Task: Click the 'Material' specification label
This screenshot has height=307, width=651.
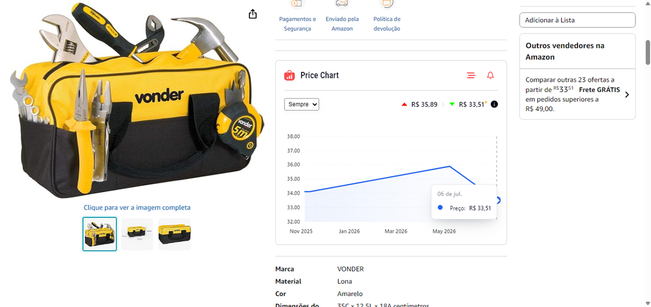Action: click(x=288, y=281)
